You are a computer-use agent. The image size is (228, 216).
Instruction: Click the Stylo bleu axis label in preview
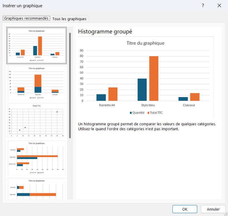point(148,105)
